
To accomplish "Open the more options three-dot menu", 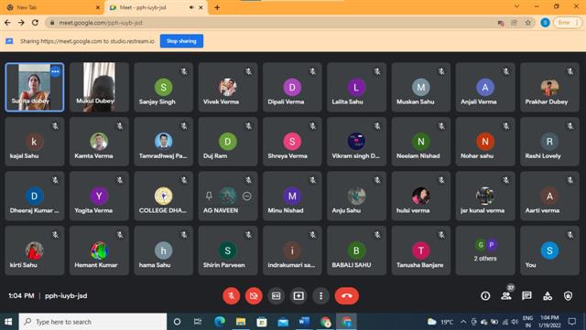I will [x=320, y=295].
